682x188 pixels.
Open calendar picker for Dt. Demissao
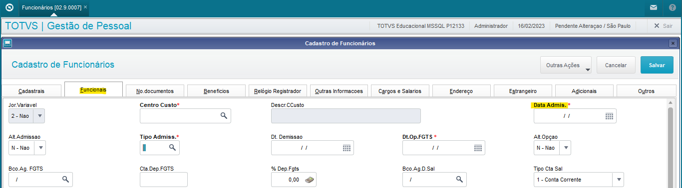click(346, 148)
